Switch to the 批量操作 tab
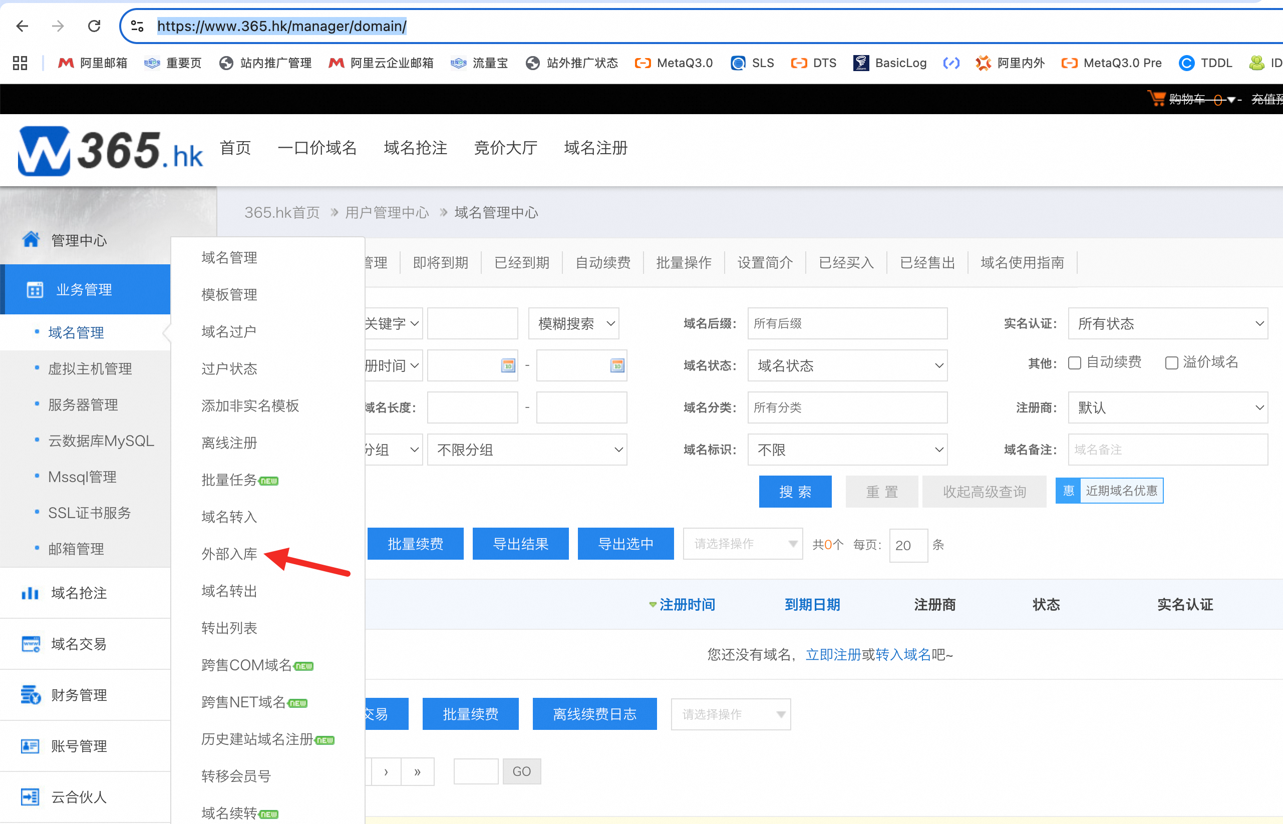The image size is (1283, 824). pos(684,262)
